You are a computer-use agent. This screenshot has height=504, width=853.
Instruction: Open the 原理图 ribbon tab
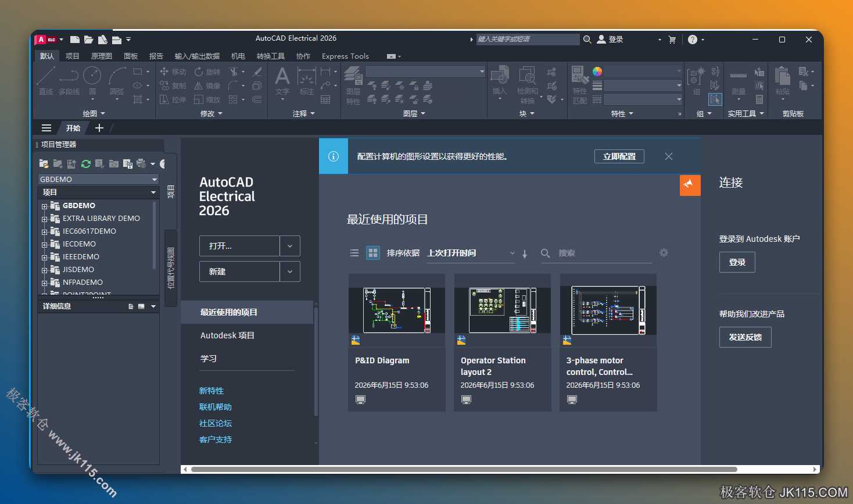(102, 56)
